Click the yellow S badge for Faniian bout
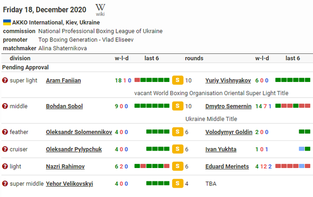Image resolution: width=313 pixels, height=197 pixels. pos(177,81)
